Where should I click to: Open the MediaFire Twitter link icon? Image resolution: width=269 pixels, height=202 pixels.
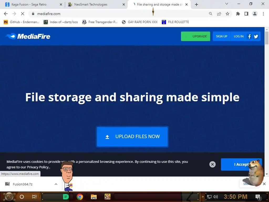[x=256, y=36]
